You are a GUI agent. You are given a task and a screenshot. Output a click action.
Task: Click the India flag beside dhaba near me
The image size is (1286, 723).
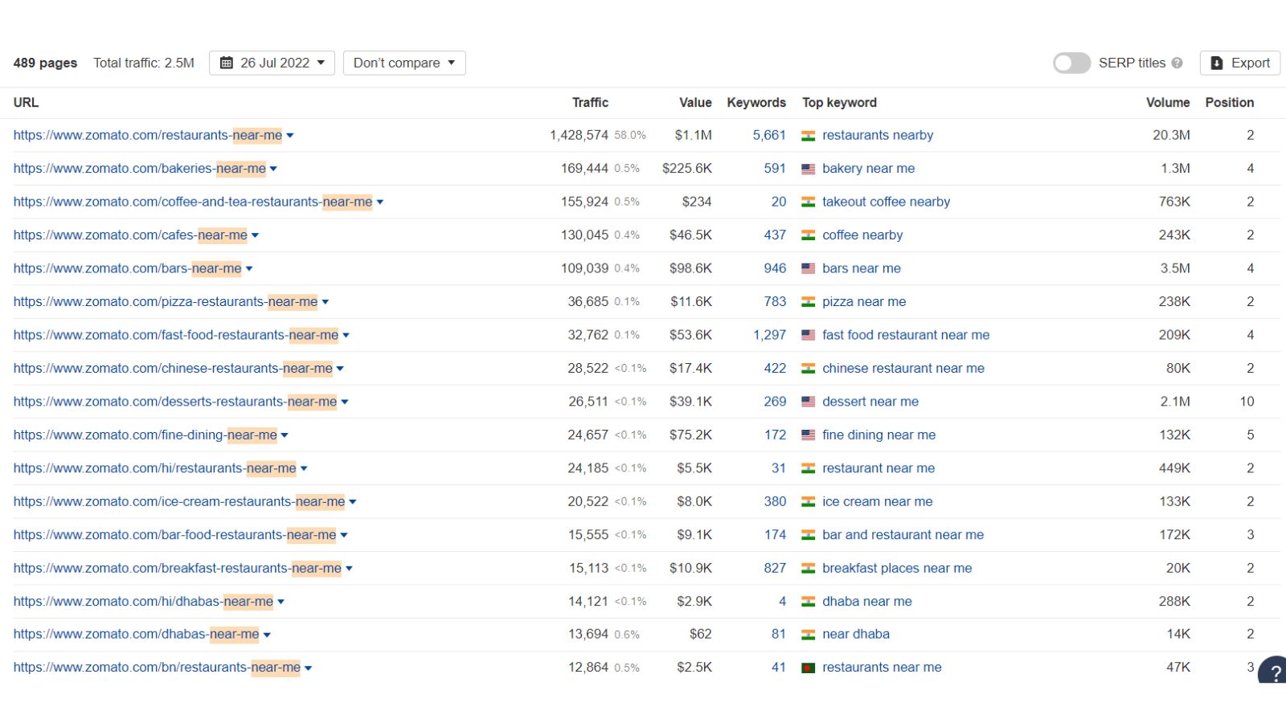pyautogui.click(x=809, y=602)
